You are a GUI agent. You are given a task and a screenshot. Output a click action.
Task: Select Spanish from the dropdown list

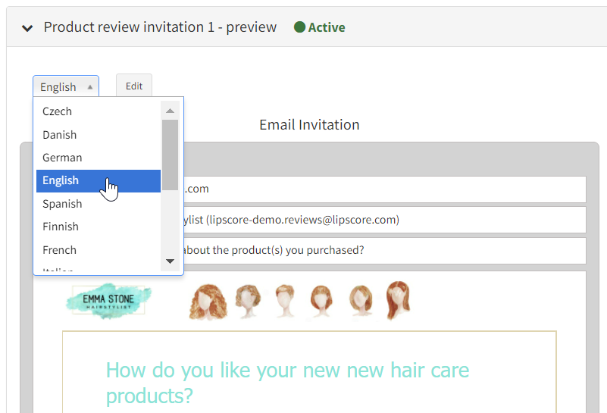coord(62,204)
